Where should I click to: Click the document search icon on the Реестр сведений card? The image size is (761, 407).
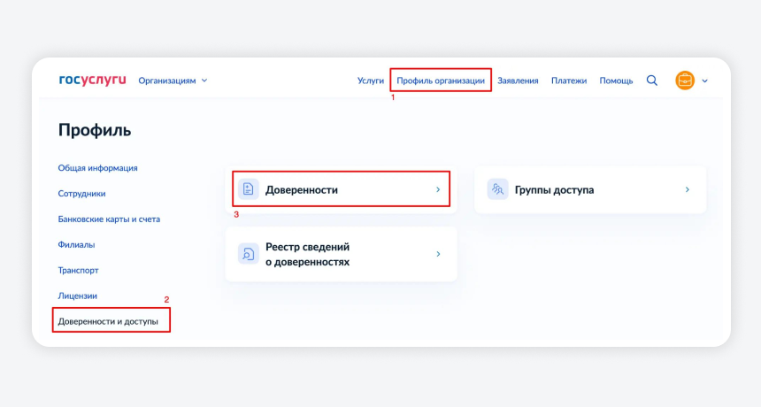pyautogui.click(x=248, y=254)
